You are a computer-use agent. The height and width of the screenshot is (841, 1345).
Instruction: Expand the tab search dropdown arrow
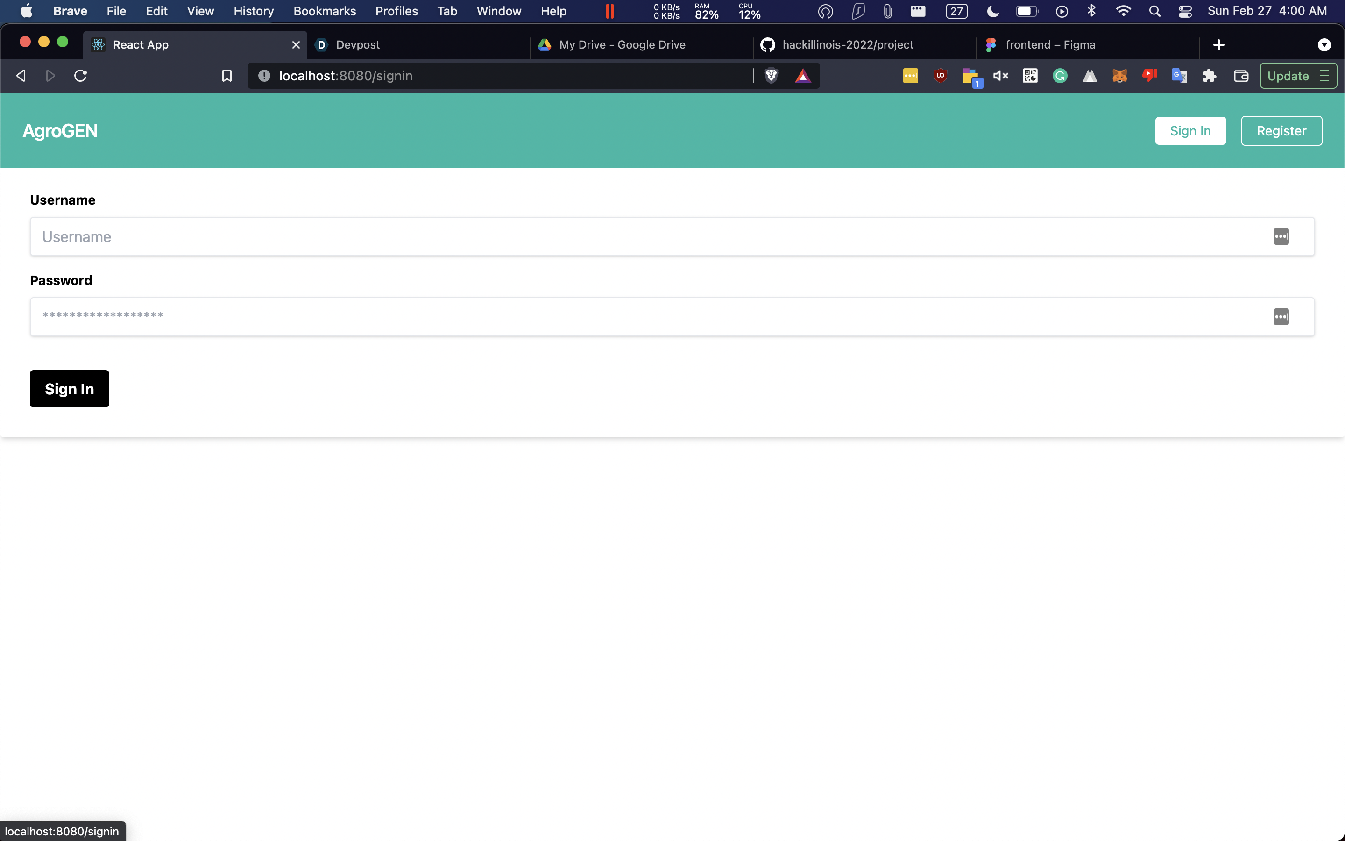click(1324, 45)
